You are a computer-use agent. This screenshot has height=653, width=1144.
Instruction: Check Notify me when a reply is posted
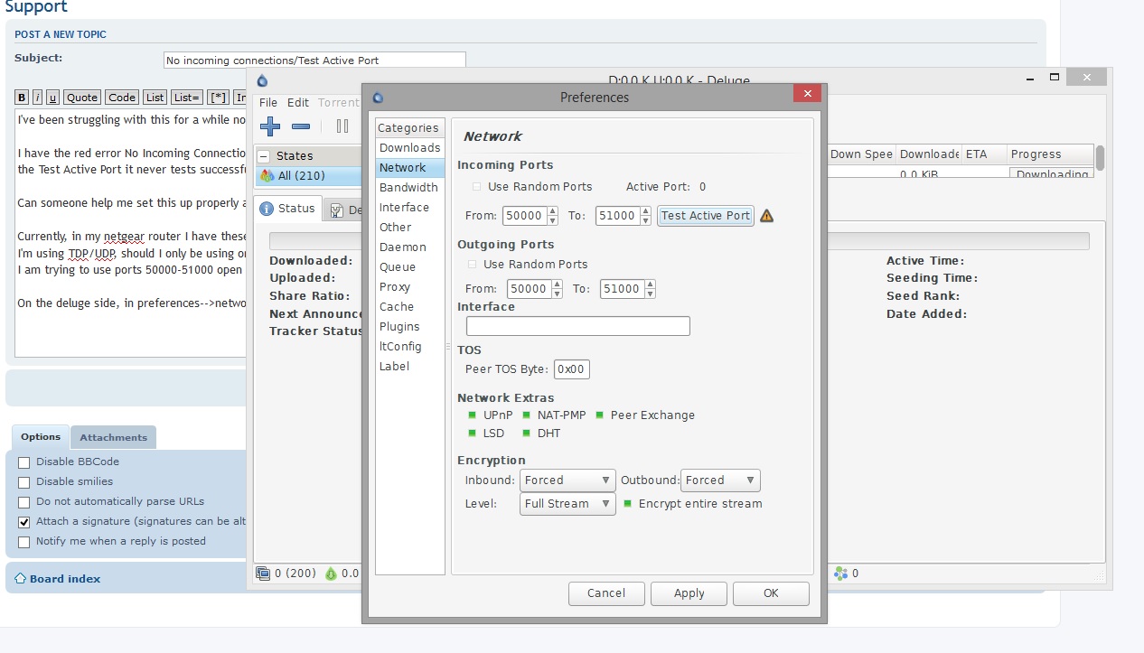click(24, 542)
